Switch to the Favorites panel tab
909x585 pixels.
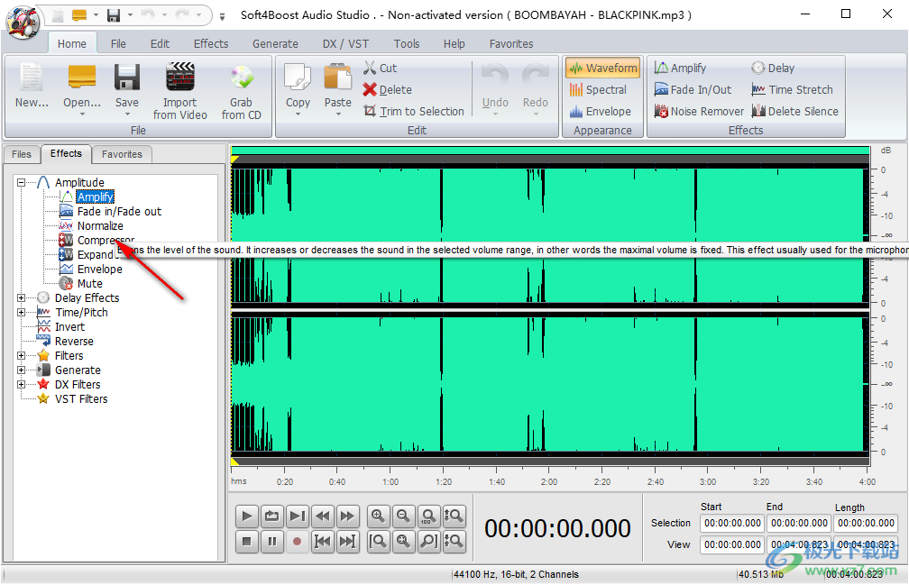[122, 154]
